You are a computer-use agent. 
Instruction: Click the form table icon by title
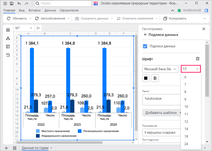(96, 4)
